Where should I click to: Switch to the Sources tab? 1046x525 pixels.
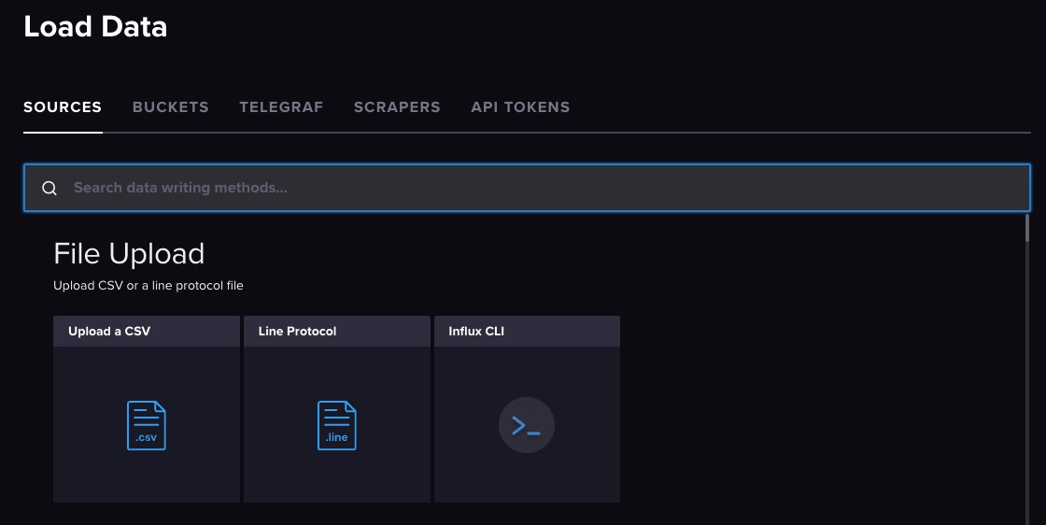tap(63, 107)
